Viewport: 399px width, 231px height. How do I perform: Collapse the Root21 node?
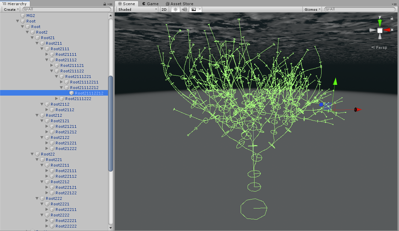(x=32, y=38)
